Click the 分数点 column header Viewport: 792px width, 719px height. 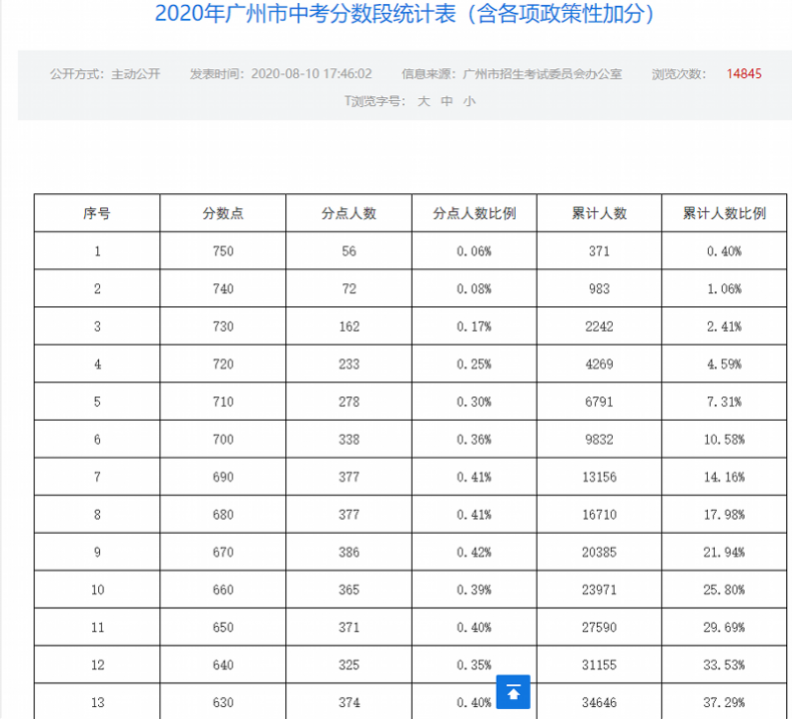point(223,213)
